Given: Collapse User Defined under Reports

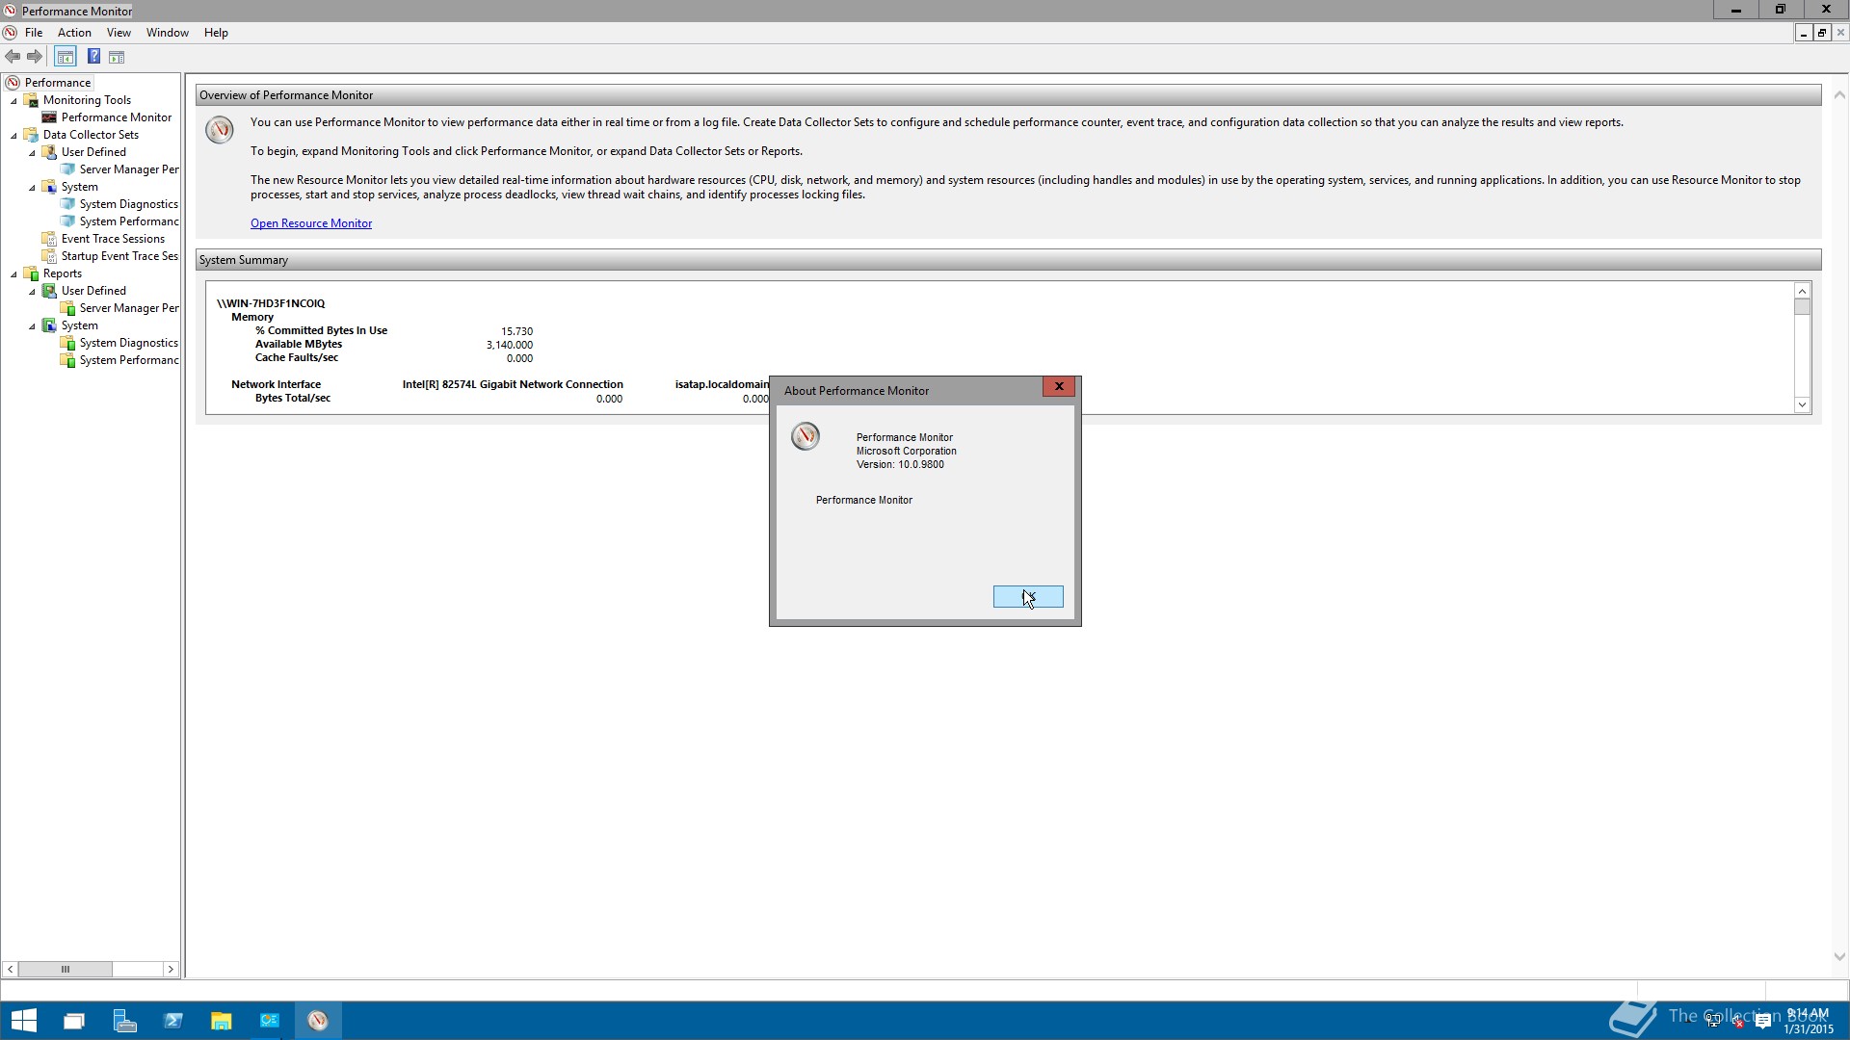Looking at the screenshot, I should coord(32,292).
